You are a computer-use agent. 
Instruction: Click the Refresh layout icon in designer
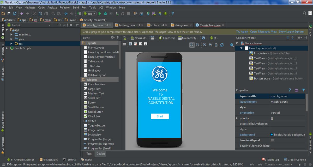point(222,45)
